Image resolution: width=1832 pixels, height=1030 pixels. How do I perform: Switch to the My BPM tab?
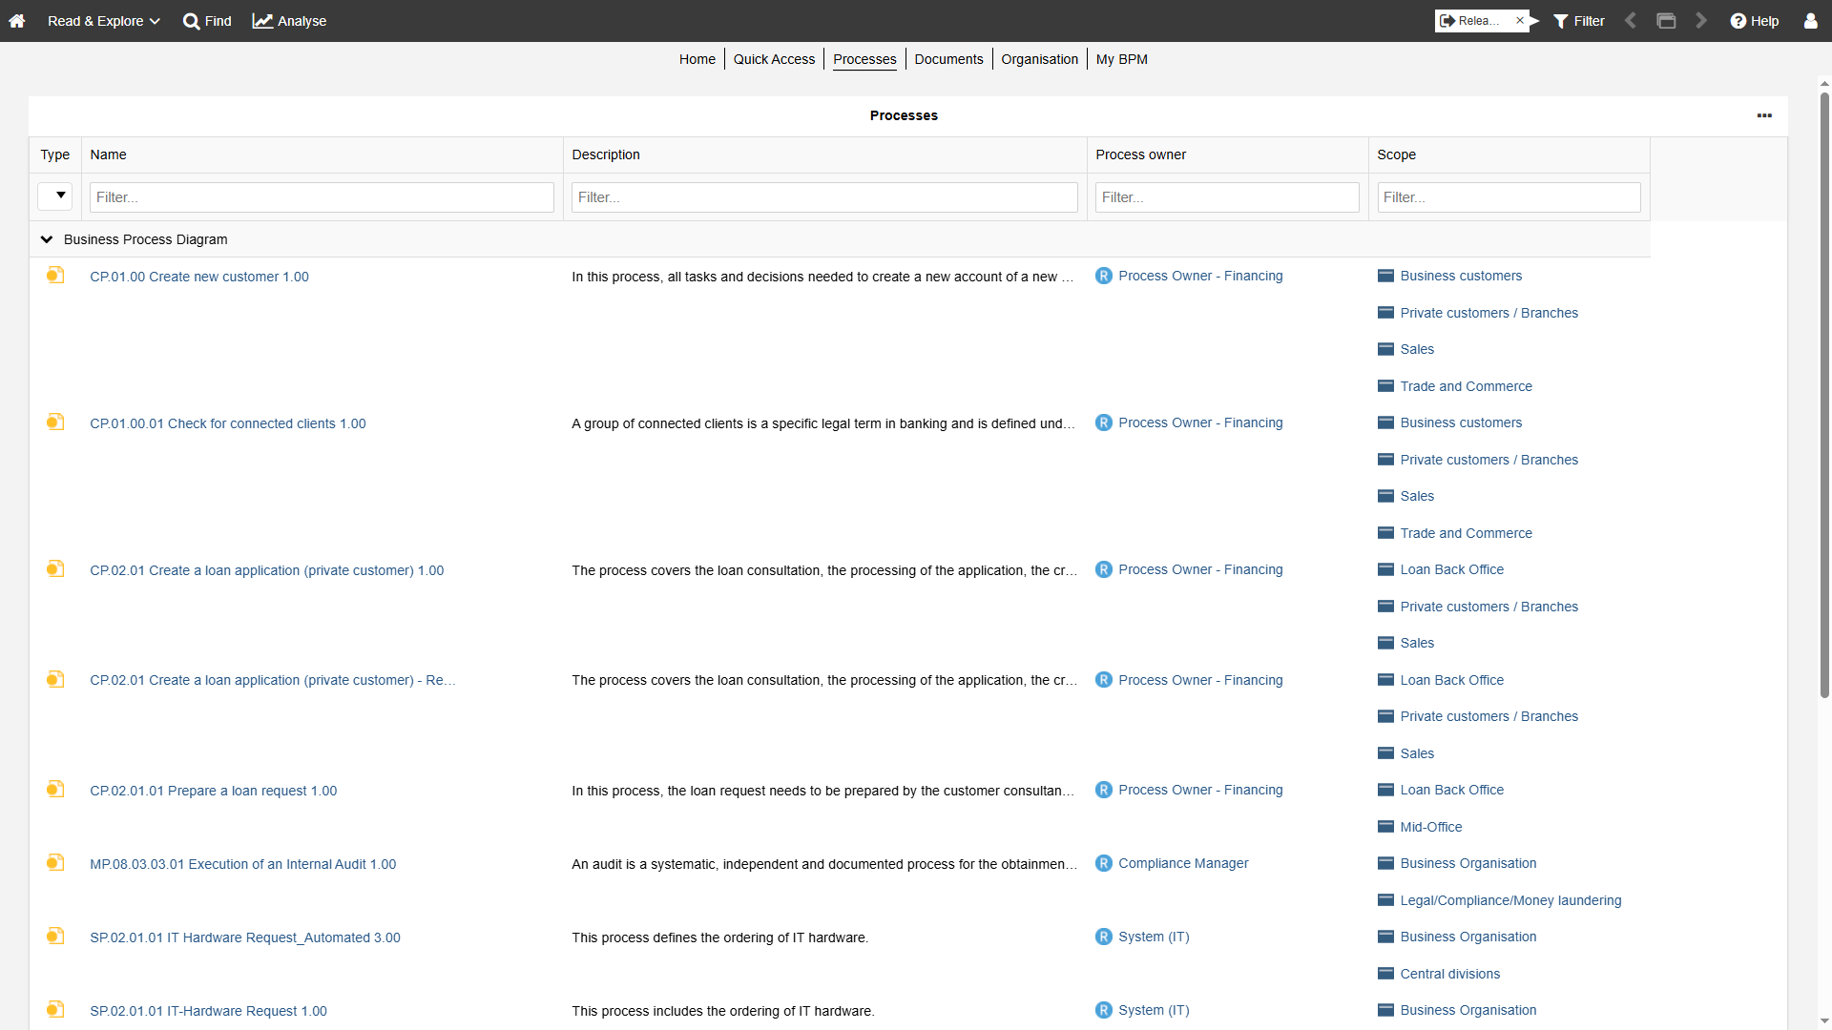[x=1122, y=59]
